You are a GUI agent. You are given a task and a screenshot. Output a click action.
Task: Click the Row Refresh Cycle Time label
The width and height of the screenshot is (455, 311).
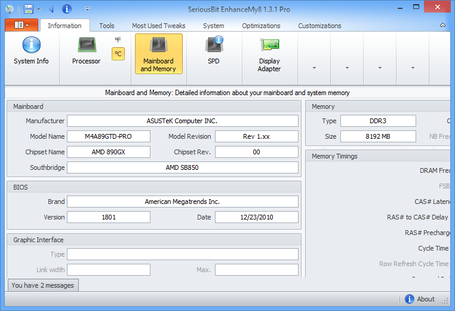click(414, 264)
